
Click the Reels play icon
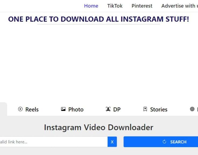tap(20, 109)
